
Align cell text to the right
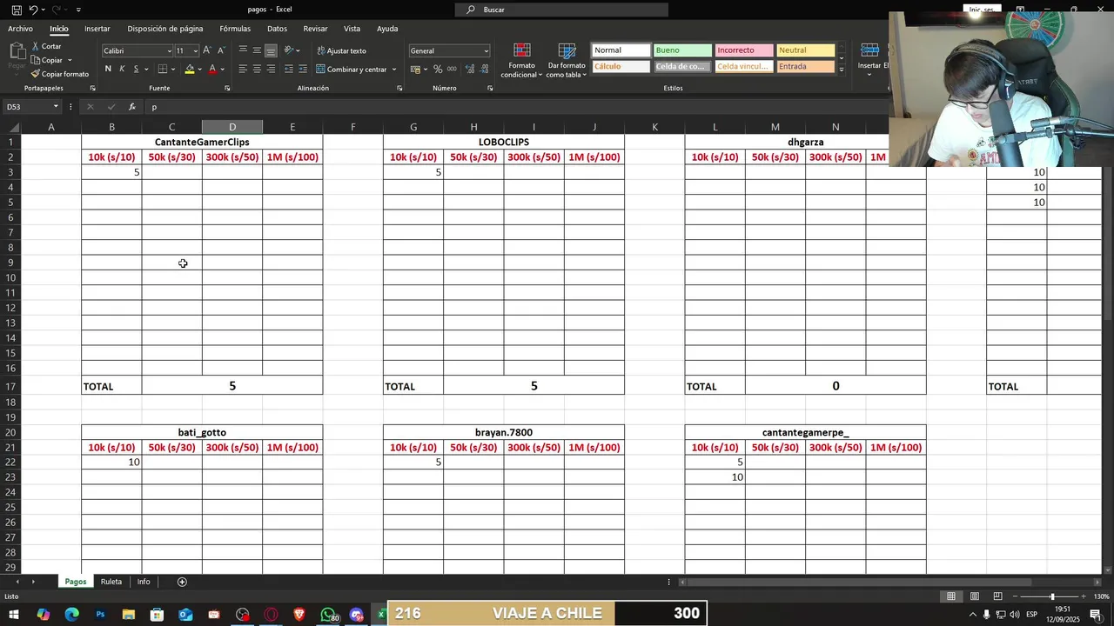click(x=271, y=69)
